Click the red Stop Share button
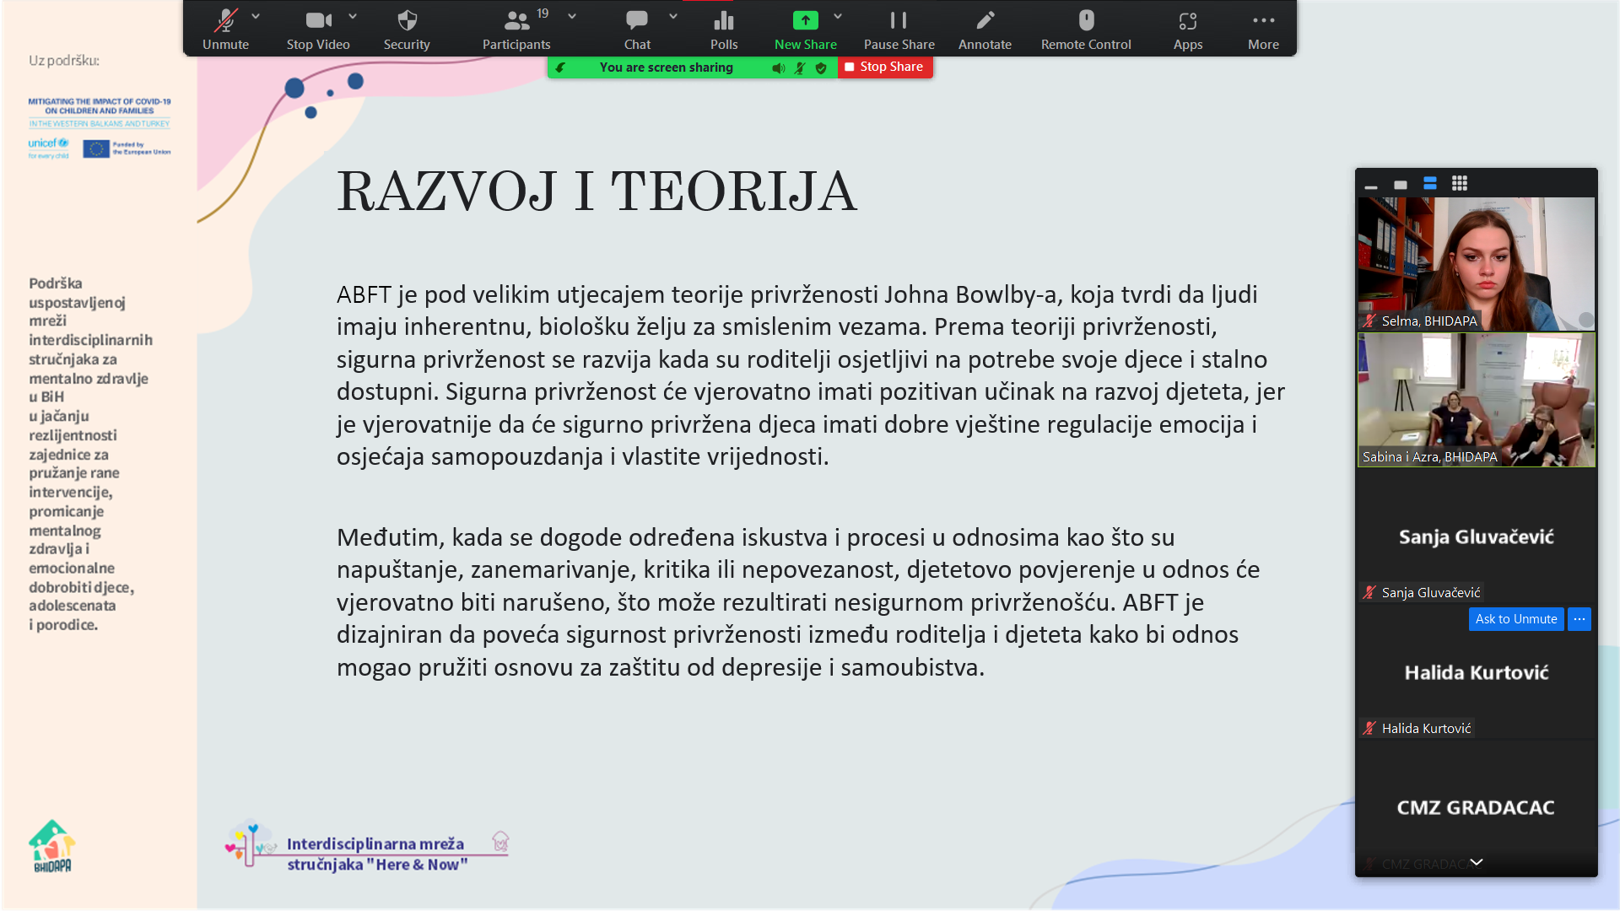 tap(885, 67)
